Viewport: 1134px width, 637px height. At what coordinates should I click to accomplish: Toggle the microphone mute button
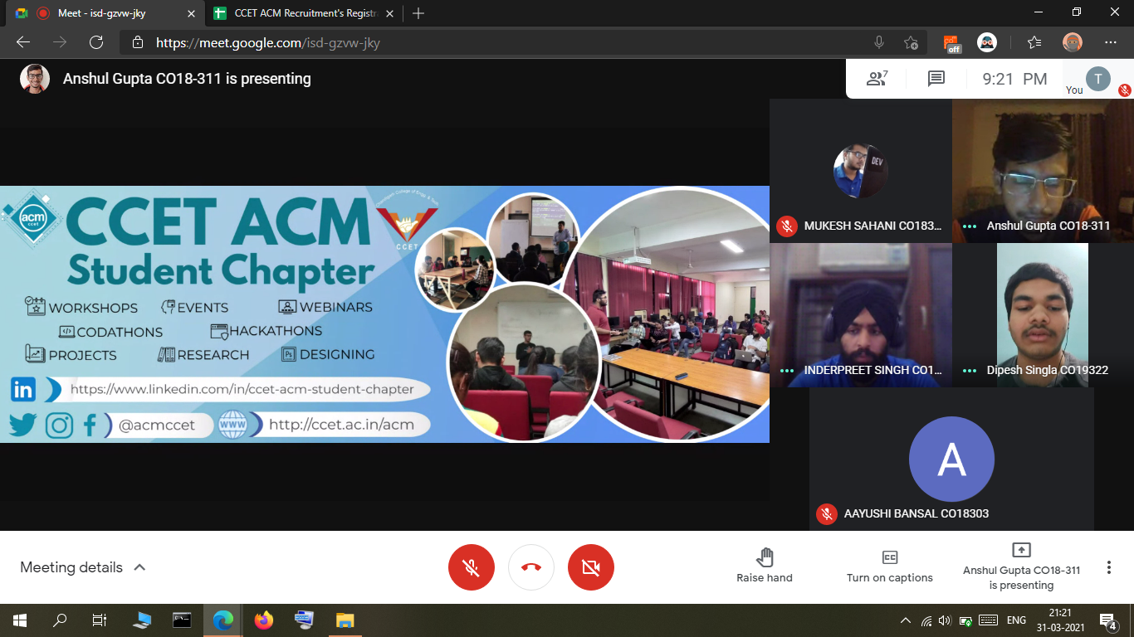click(472, 567)
